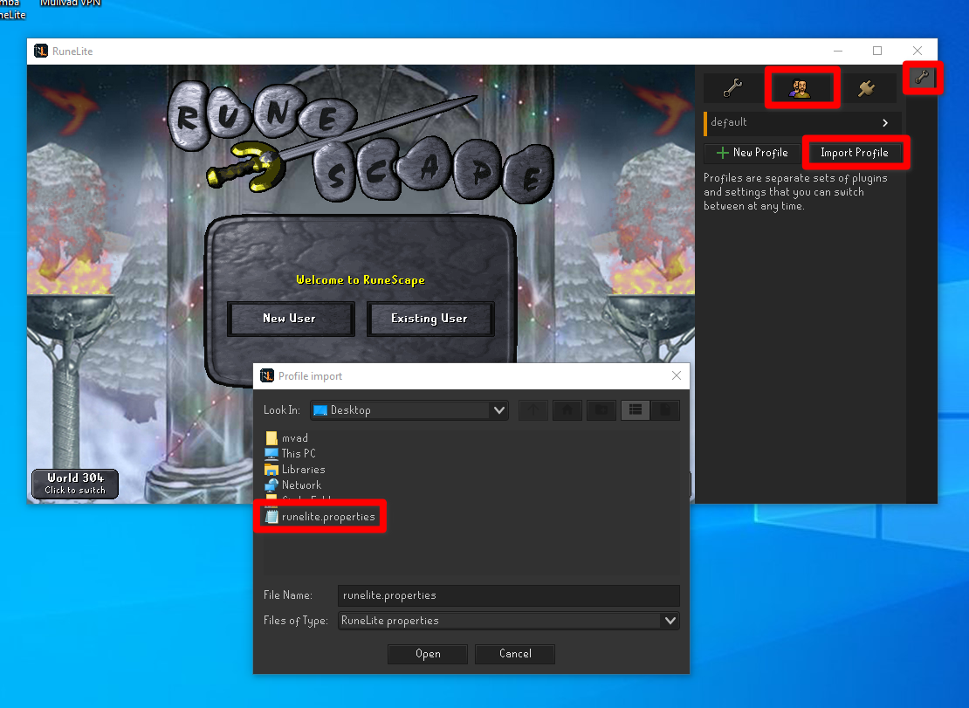Click the Open button

[x=428, y=654]
